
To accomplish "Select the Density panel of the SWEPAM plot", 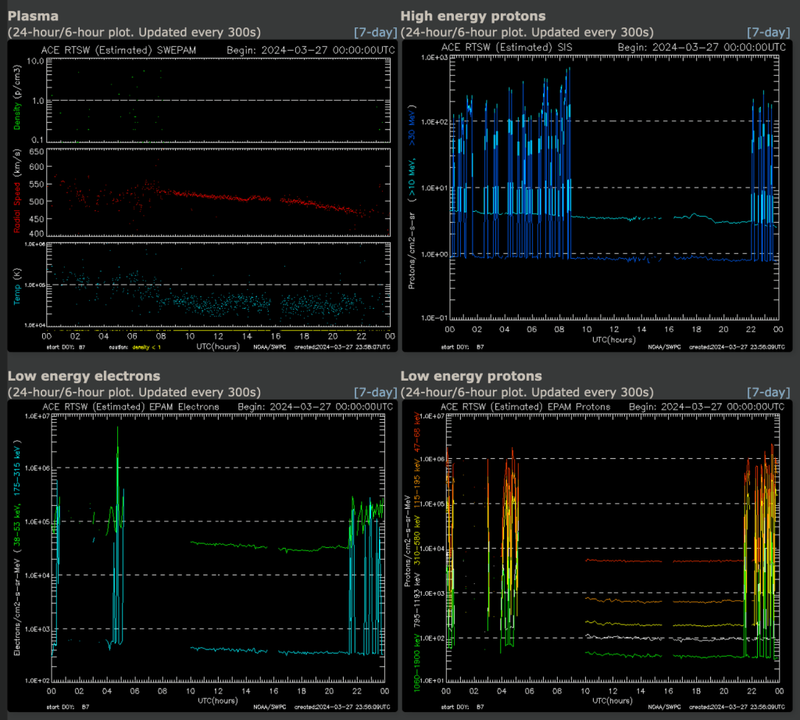I will (x=219, y=100).
